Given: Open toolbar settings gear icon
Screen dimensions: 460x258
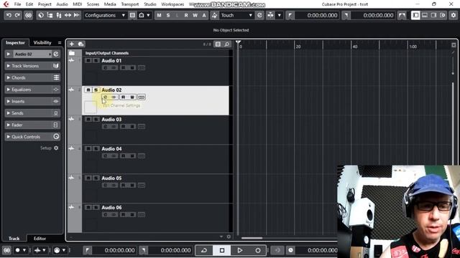Looking at the screenshot, I should click(x=454, y=15).
